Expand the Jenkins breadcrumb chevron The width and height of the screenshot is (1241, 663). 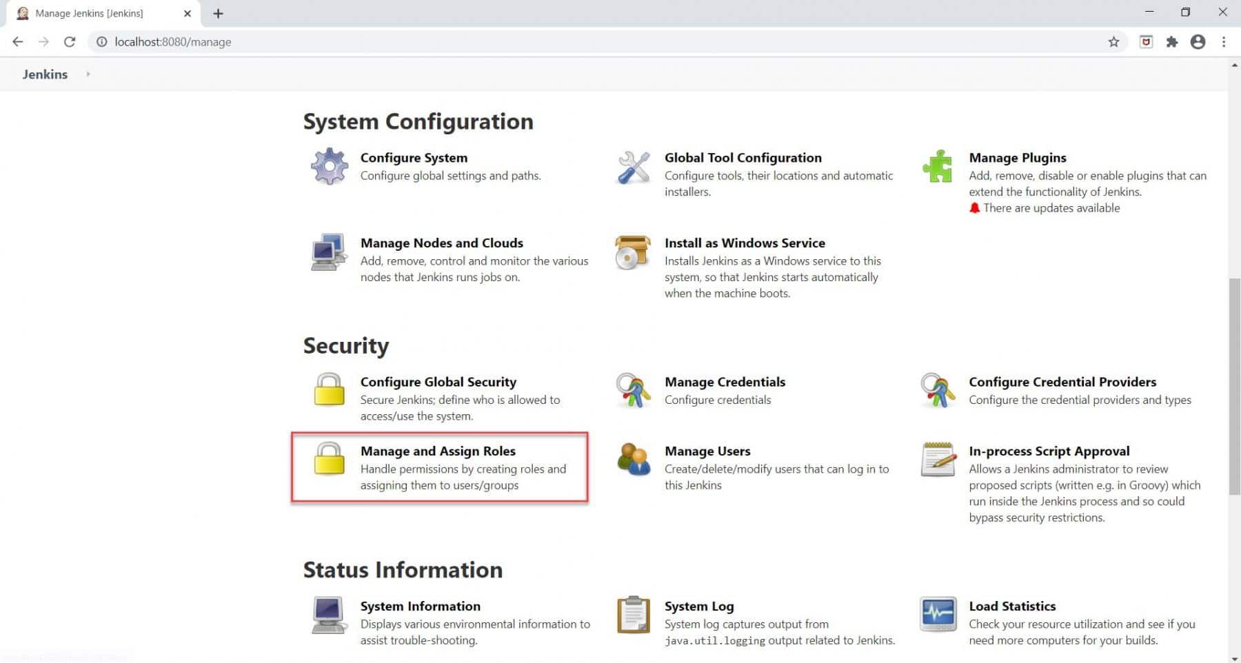click(88, 74)
